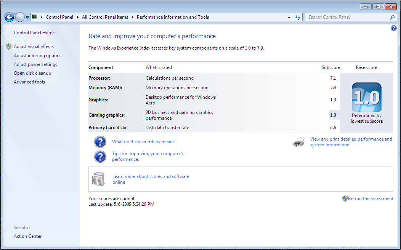Open Help with the question mark icon
401x250 pixels.
coord(394,28)
